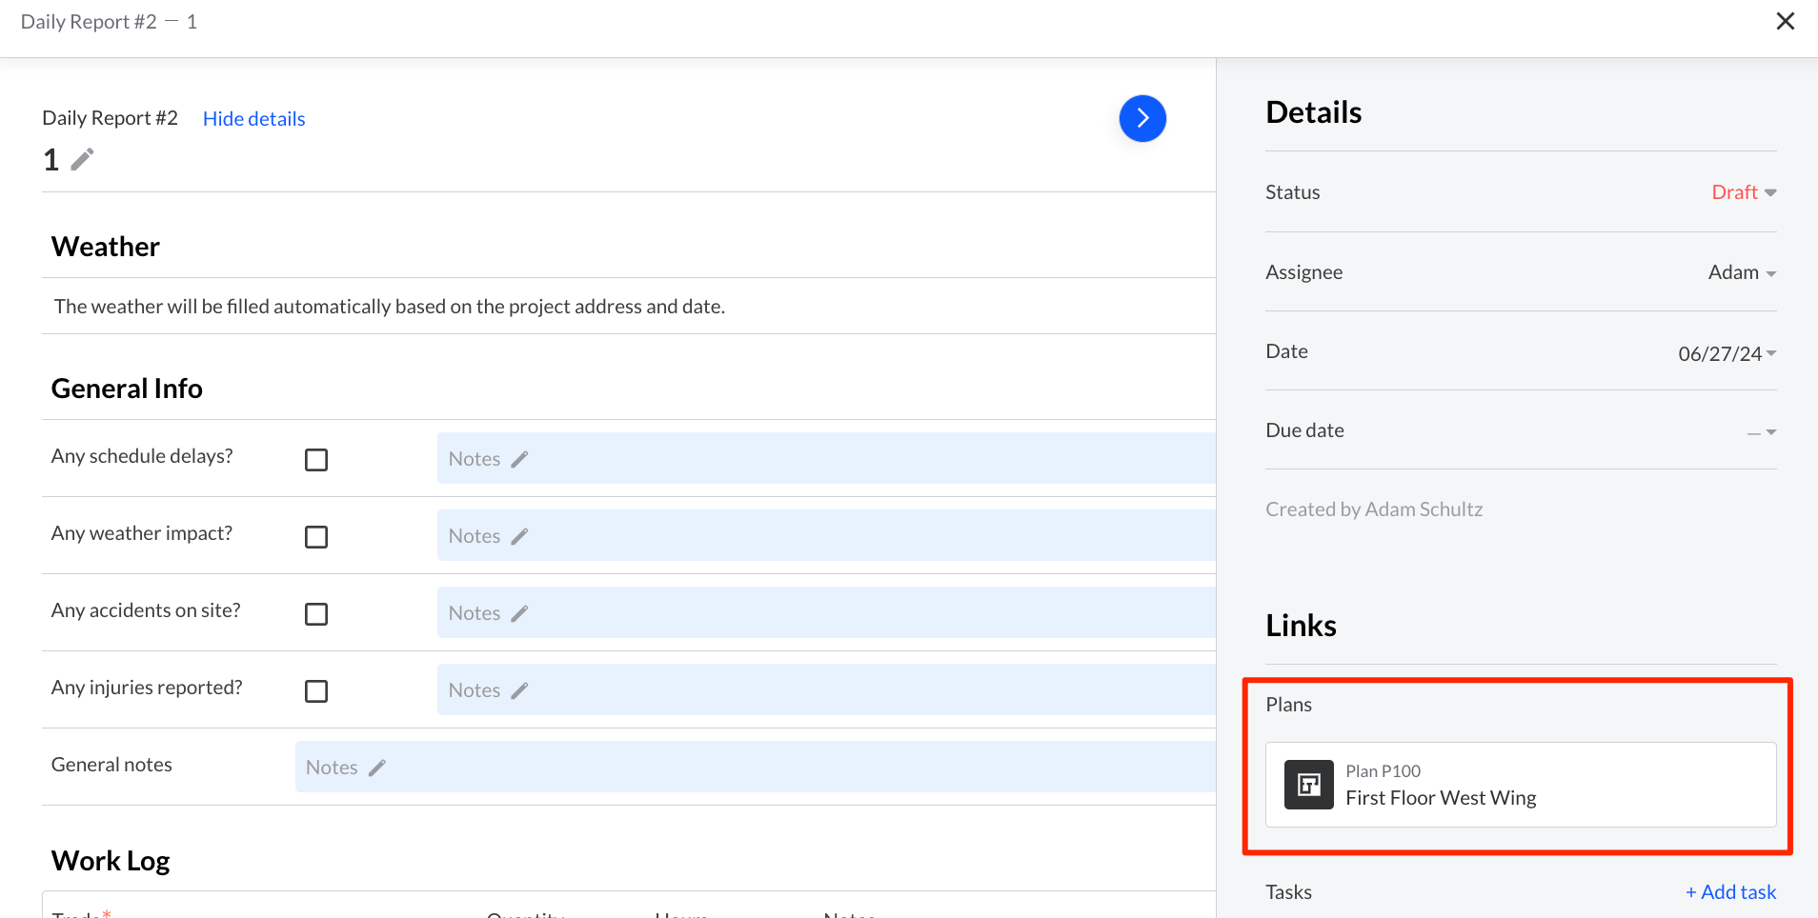Click the Plan P100 document icon
Viewport: 1818px width, 918px height.
pyautogui.click(x=1309, y=784)
